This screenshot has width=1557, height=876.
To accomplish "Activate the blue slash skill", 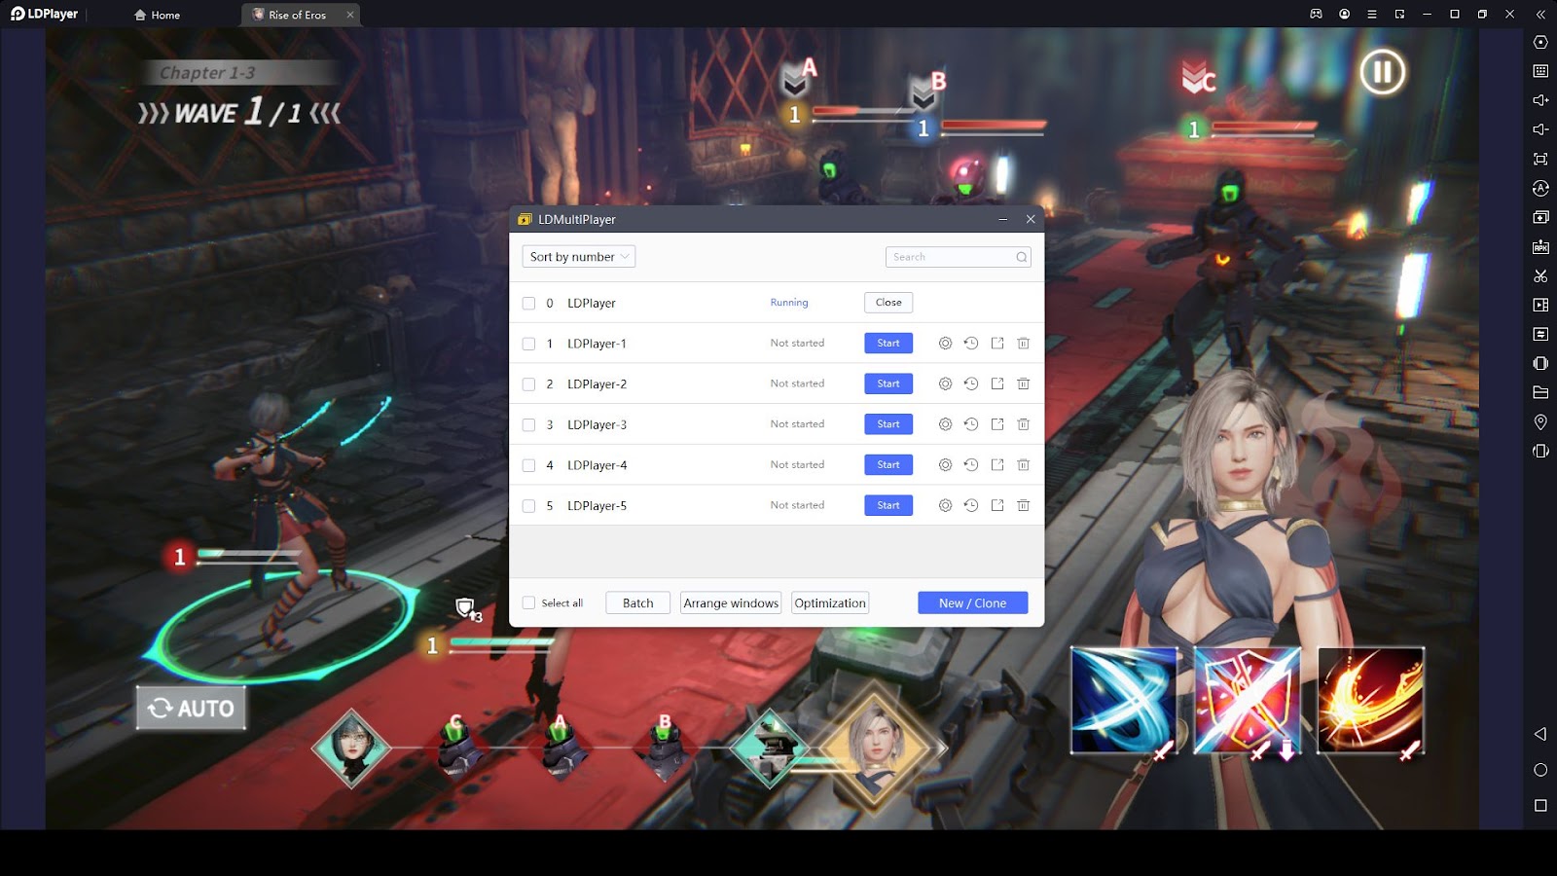I will (x=1124, y=701).
